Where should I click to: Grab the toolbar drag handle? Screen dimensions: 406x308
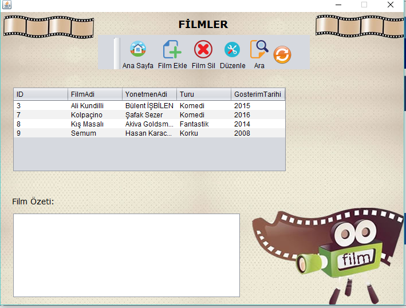pyautogui.click(x=116, y=53)
